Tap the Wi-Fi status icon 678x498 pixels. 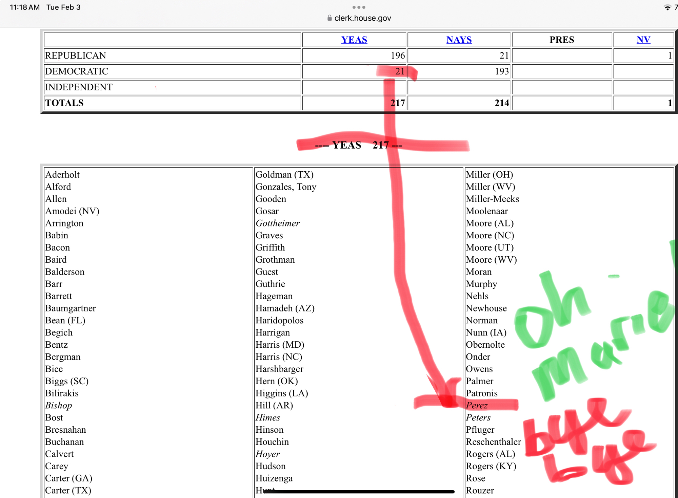(667, 7)
